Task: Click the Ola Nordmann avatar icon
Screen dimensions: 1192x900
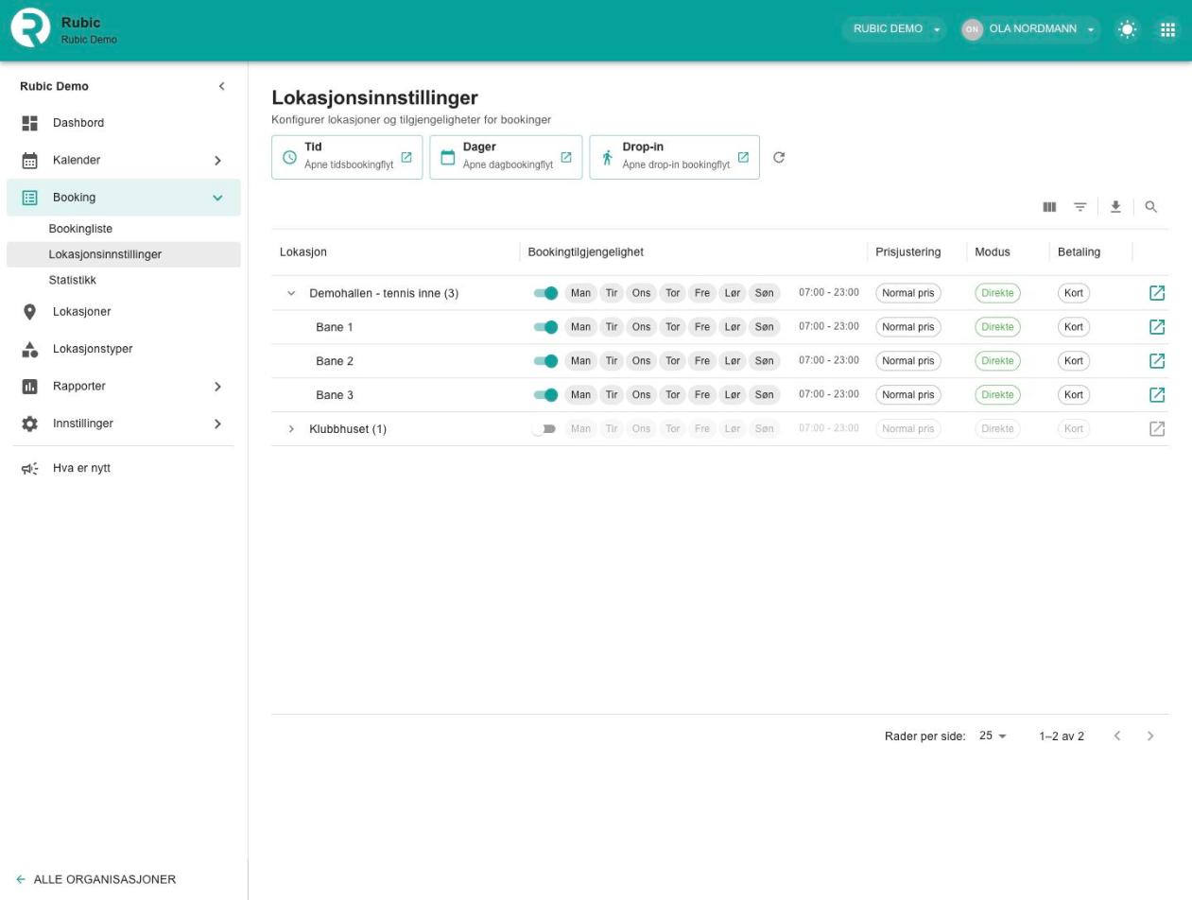Action: pyautogui.click(x=973, y=29)
